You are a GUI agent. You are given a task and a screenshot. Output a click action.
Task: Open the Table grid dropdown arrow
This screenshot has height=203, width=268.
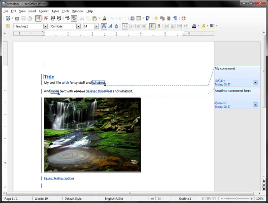(x=143, y=18)
